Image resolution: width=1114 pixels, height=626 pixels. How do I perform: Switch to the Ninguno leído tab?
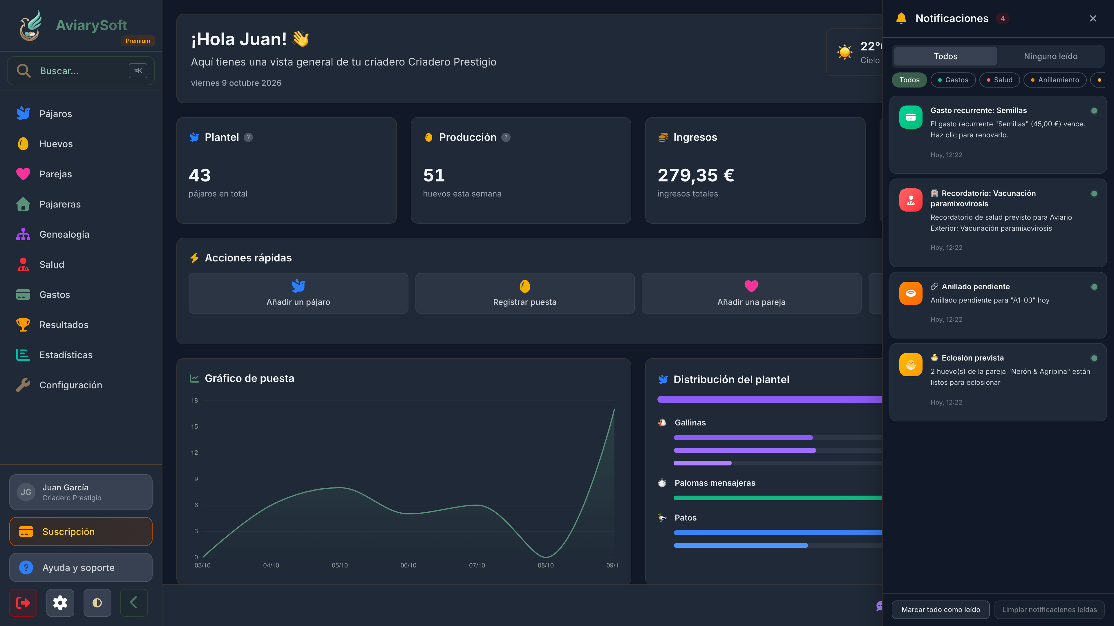tap(1050, 56)
